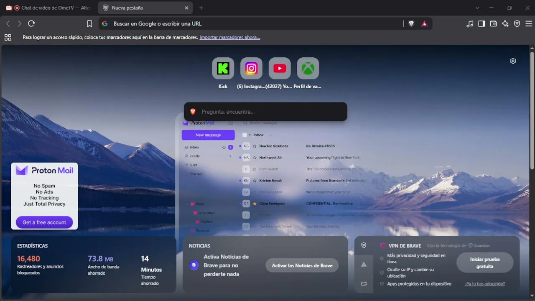
Task: Click the Apps protegidas en tu dispositivo text
Action: 419,284
